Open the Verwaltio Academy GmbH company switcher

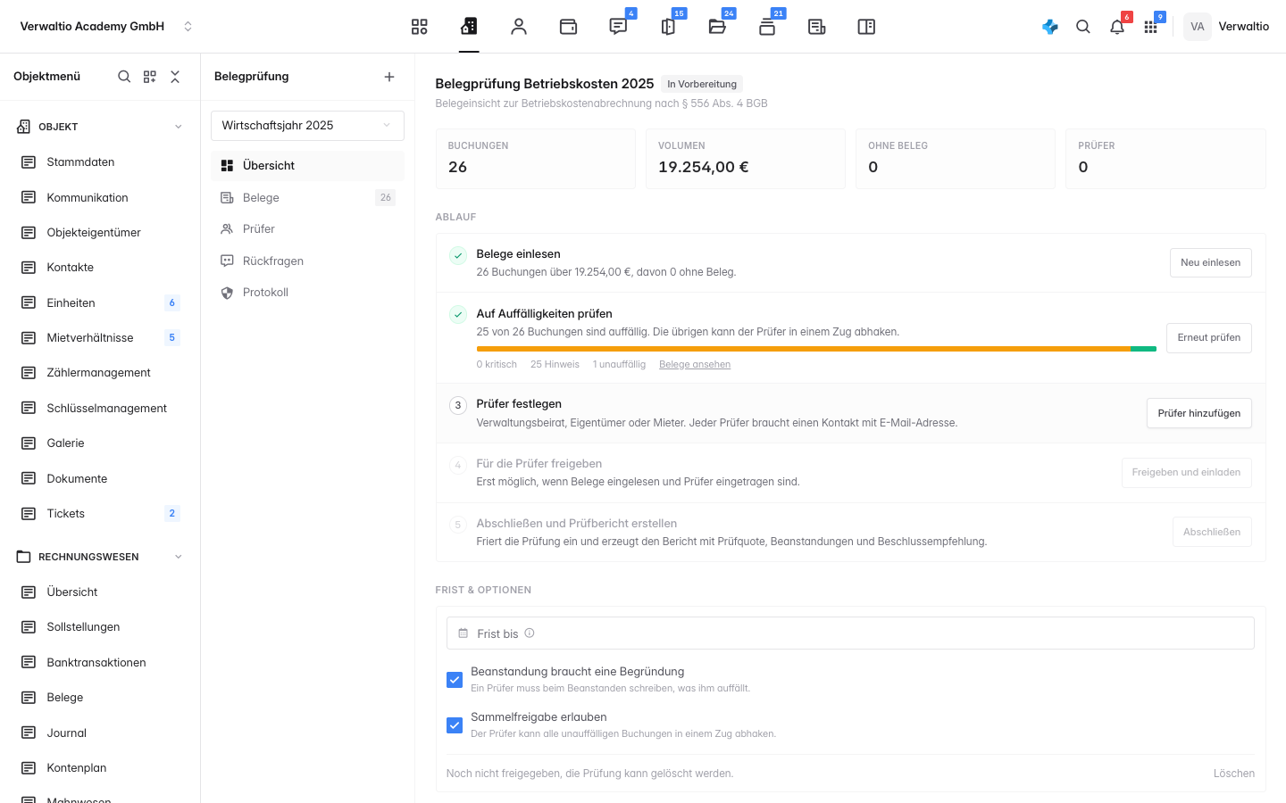tap(105, 27)
